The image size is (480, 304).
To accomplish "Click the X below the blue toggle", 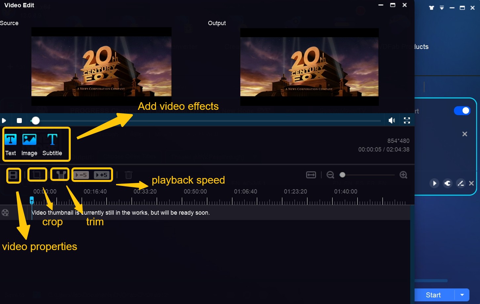I will point(465,134).
